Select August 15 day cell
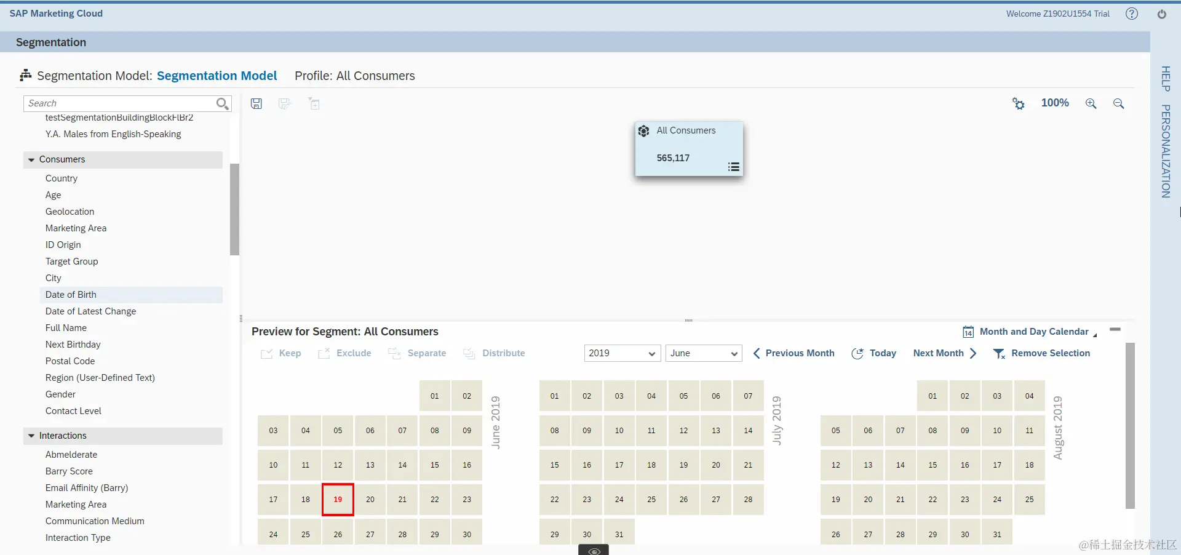1181x555 pixels. 932,465
